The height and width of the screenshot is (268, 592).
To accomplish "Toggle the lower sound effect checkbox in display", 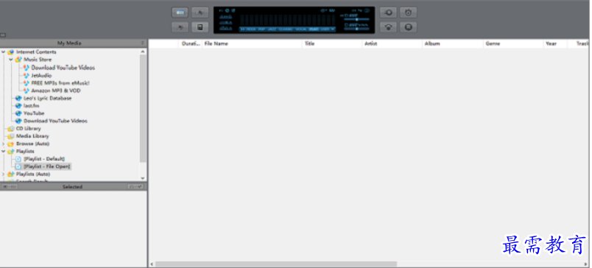I will pos(347,25).
